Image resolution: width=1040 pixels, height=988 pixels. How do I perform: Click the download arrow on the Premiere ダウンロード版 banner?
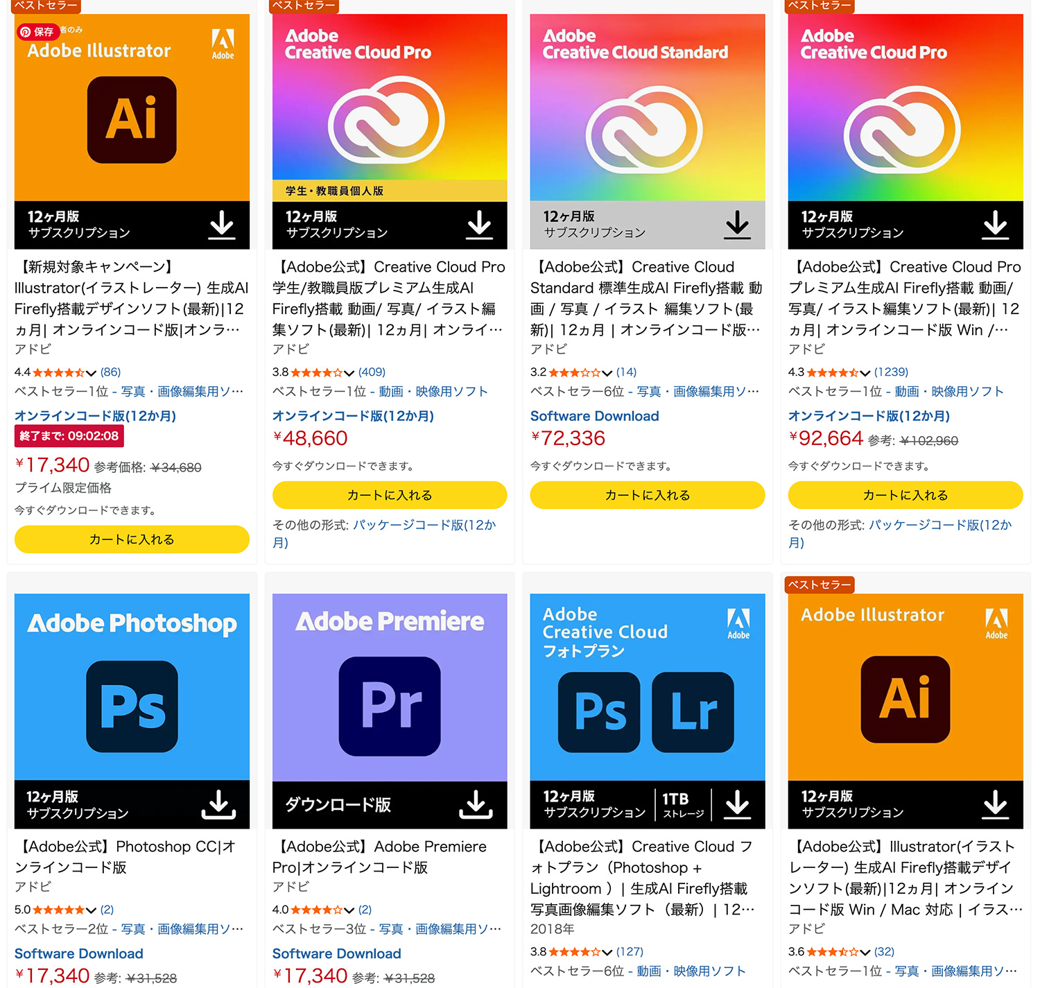476,804
